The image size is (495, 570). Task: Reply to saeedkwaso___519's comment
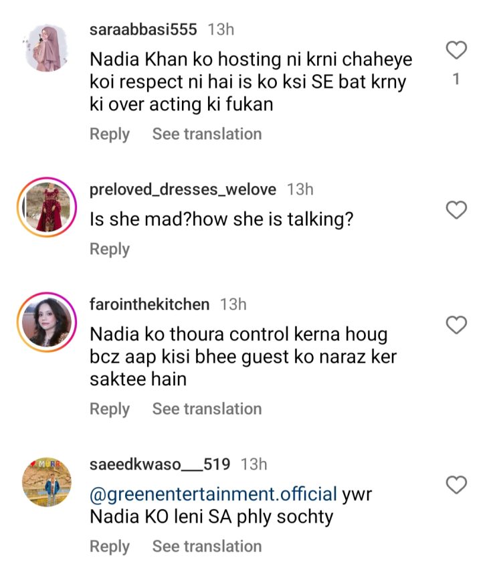coord(110,547)
